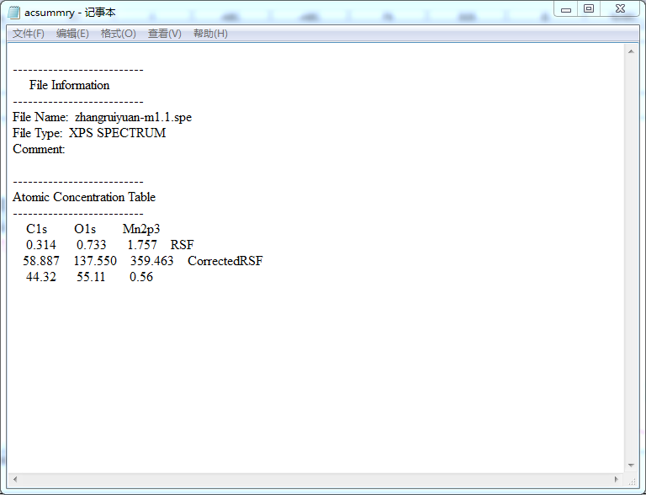This screenshot has width=646, height=495.
Task: Click the corrected value 58.887
Action: coord(41,261)
